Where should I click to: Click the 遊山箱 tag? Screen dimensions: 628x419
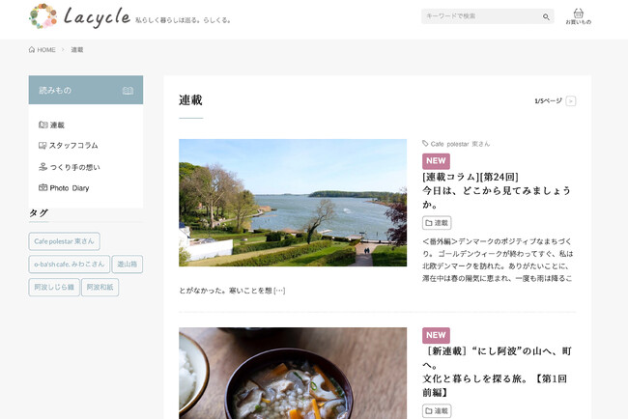coord(127,264)
